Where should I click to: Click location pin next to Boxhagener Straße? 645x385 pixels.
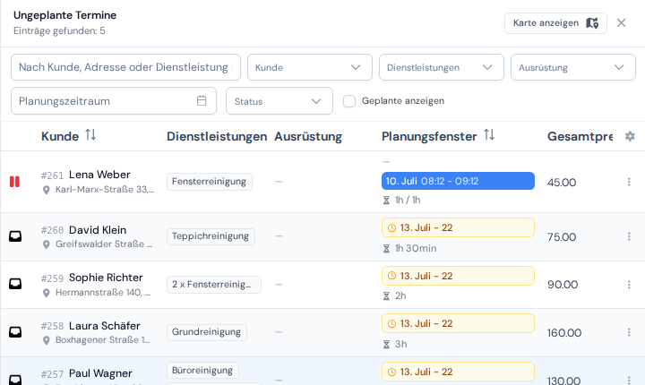coord(47,340)
